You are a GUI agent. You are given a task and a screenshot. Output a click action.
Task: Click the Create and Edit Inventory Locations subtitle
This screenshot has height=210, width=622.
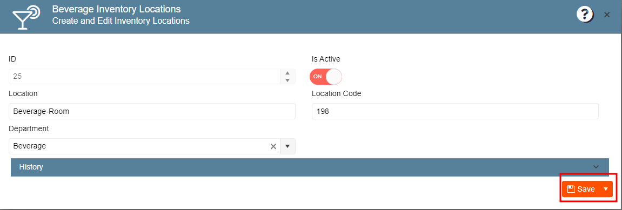(121, 21)
